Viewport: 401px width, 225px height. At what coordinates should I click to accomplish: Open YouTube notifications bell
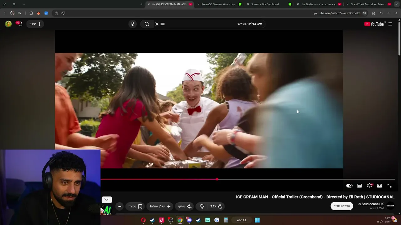click(20, 24)
